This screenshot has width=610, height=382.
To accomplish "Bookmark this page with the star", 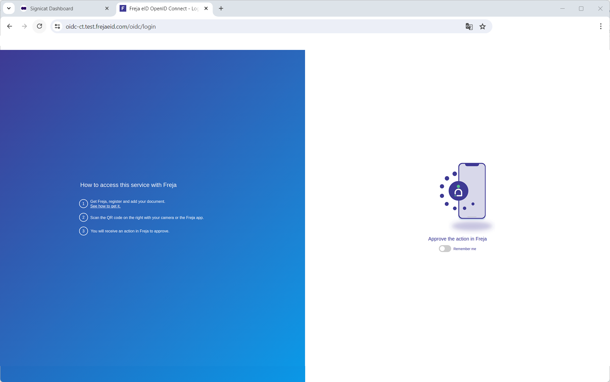I will point(482,27).
